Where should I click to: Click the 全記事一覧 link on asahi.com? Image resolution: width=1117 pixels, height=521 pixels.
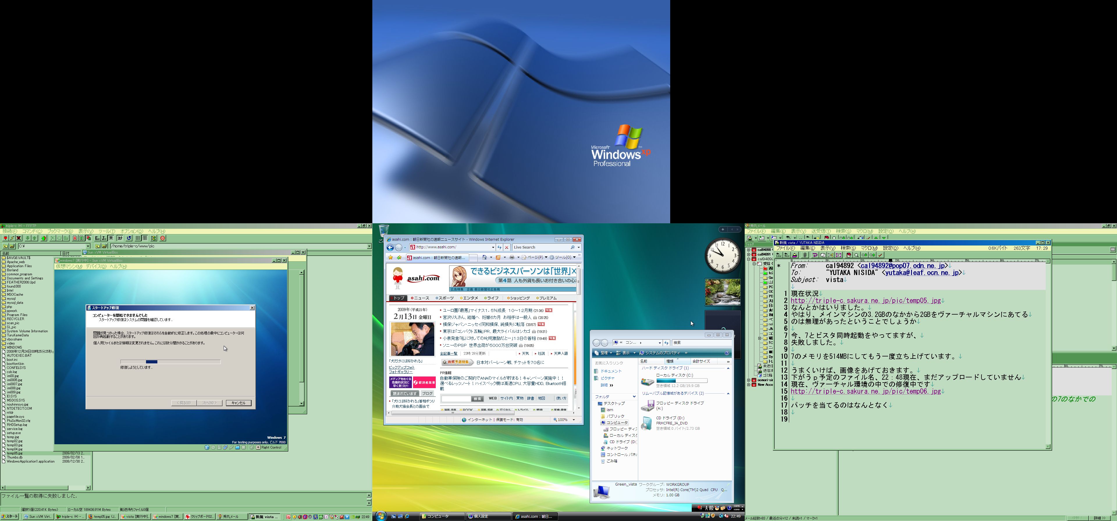point(449,353)
